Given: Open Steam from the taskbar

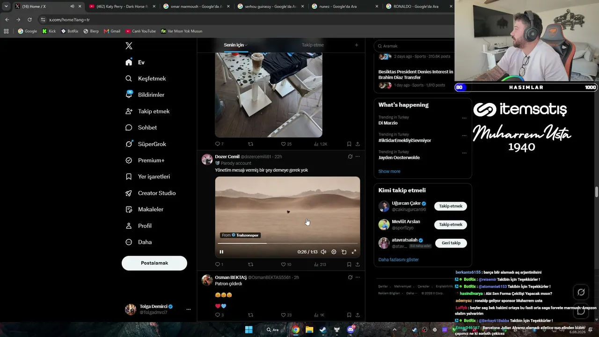Looking at the screenshot, I should click(x=323, y=330).
